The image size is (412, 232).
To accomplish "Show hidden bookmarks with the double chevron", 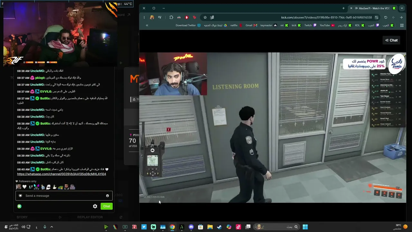I will coord(147,25).
